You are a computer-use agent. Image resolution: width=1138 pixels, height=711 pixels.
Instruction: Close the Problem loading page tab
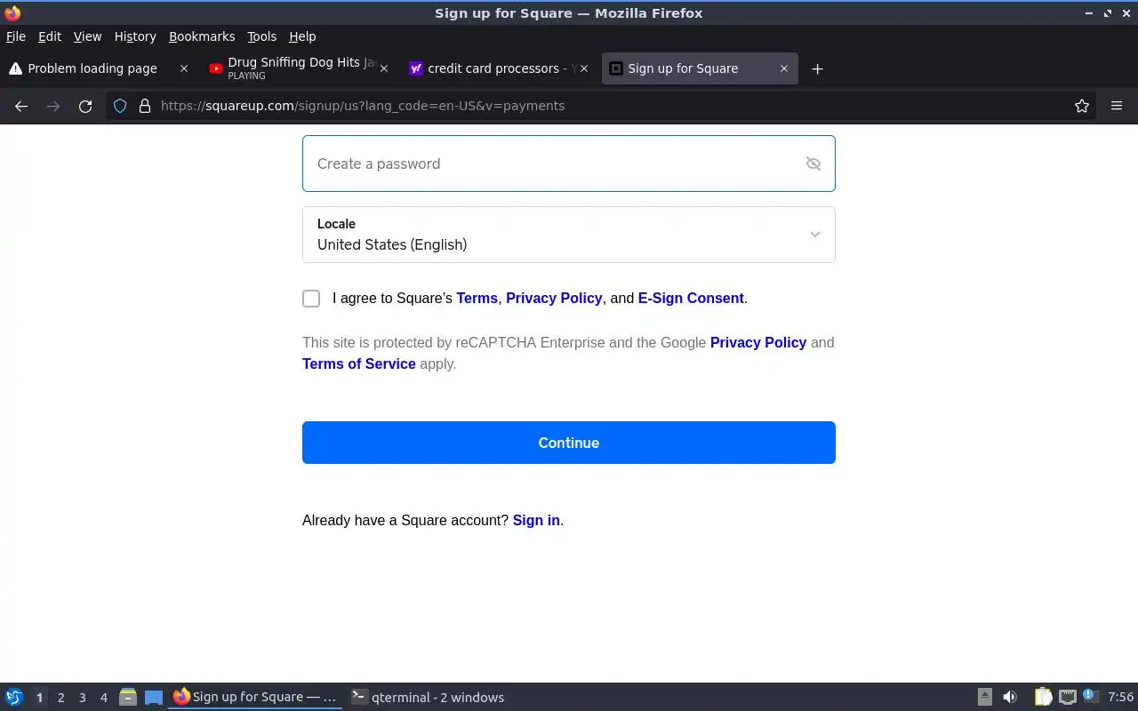(184, 68)
